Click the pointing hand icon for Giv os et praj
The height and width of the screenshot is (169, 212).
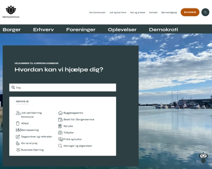pos(18,143)
